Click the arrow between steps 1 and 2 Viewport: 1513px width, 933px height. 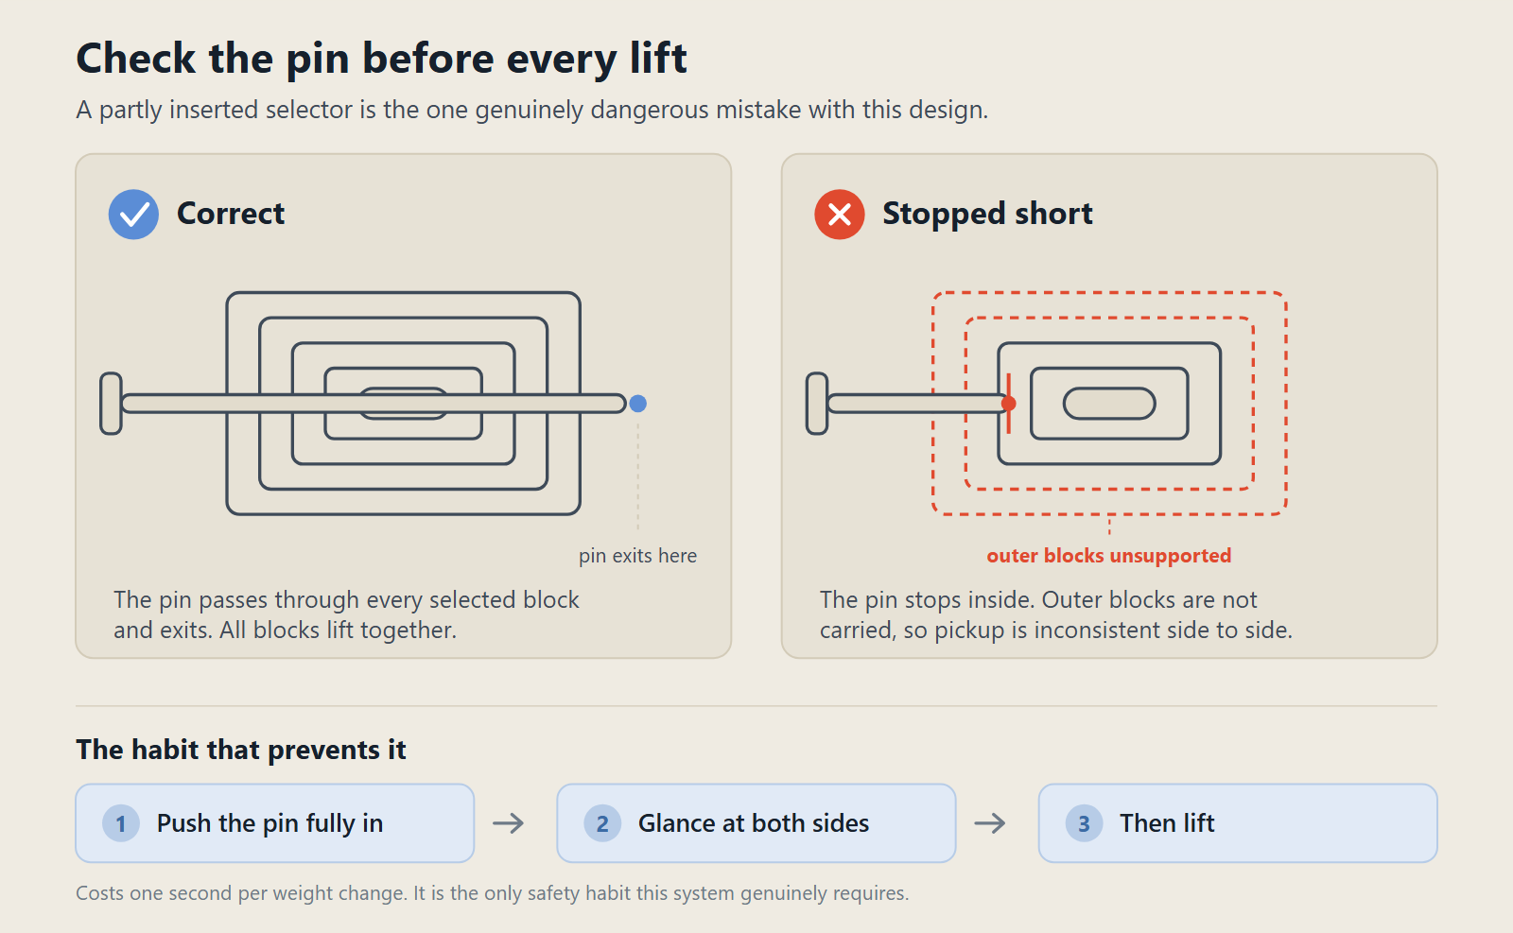click(x=509, y=823)
